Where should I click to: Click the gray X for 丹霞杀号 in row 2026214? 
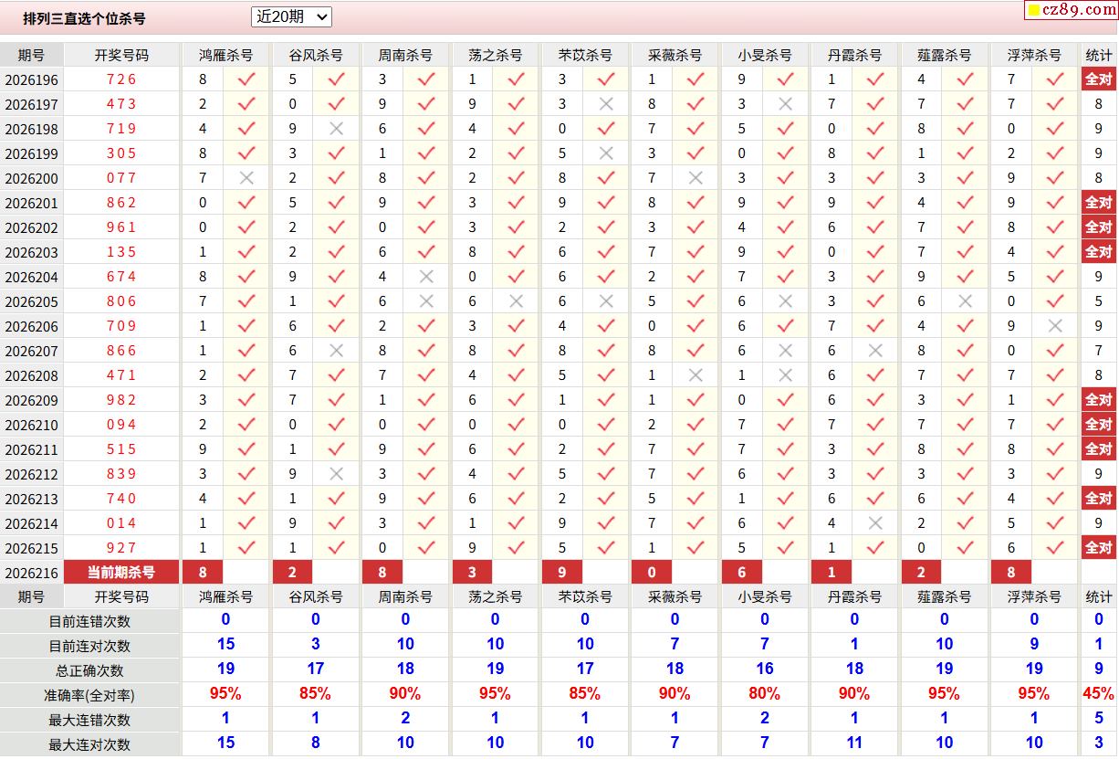click(875, 523)
